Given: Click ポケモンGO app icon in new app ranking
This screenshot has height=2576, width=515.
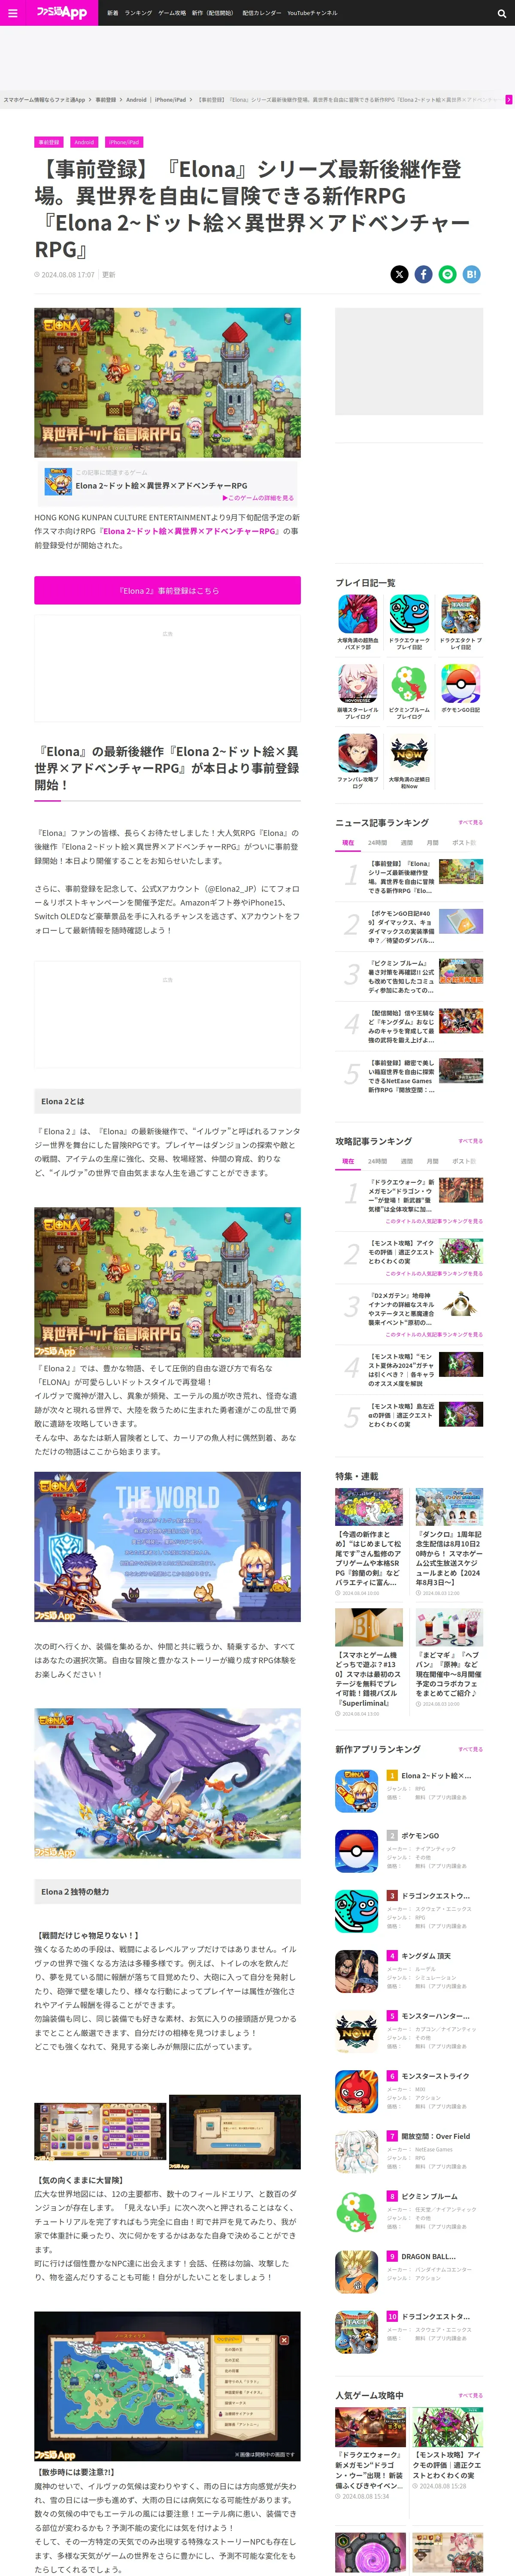Looking at the screenshot, I should (356, 1851).
